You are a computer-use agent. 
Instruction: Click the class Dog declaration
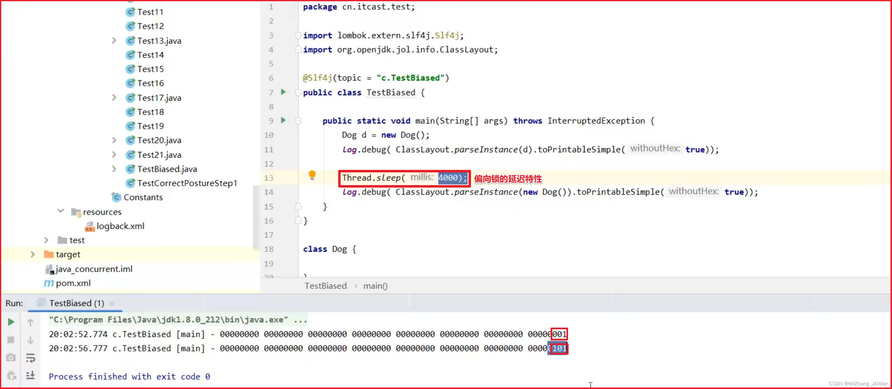point(330,249)
